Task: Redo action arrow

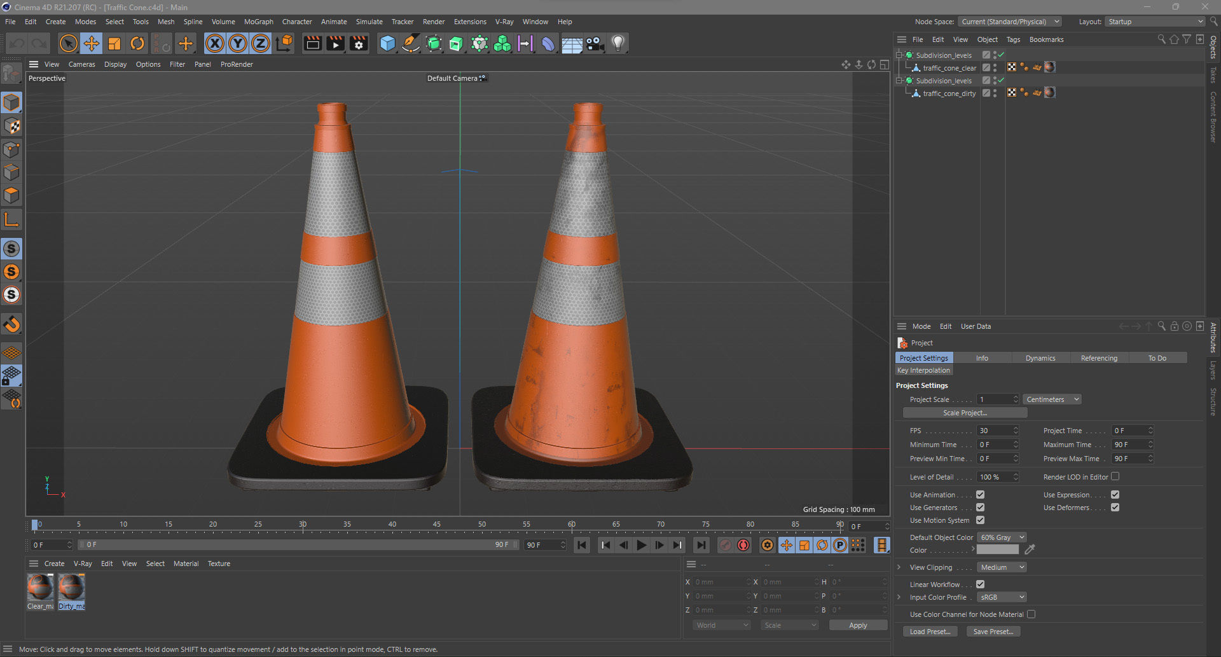Action: point(39,43)
